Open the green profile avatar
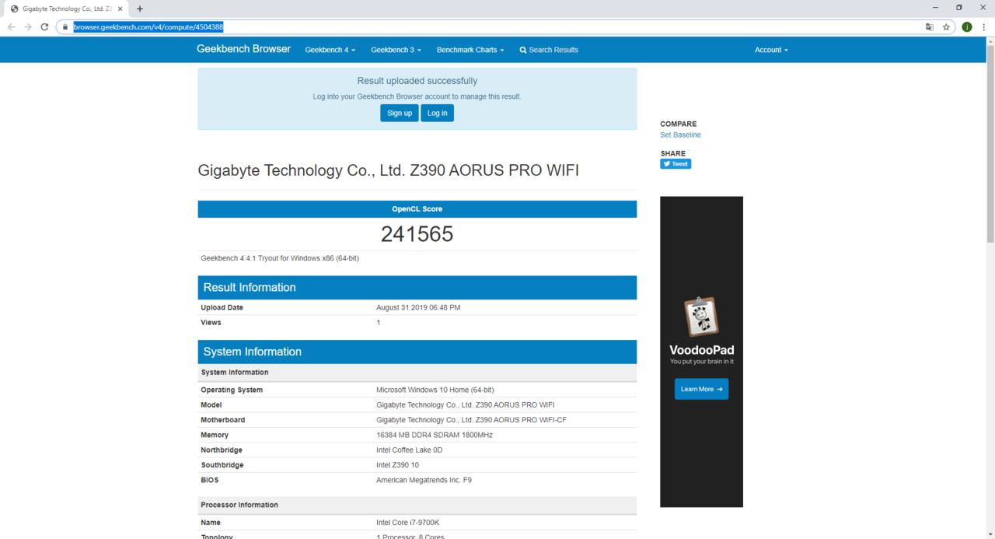The width and height of the screenshot is (995, 539). pos(967,26)
